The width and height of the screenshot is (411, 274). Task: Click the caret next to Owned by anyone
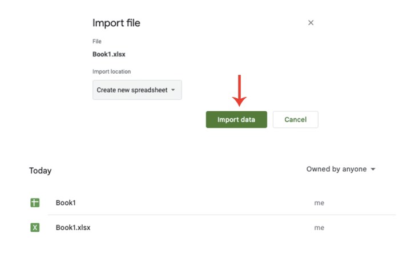pyautogui.click(x=373, y=170)
